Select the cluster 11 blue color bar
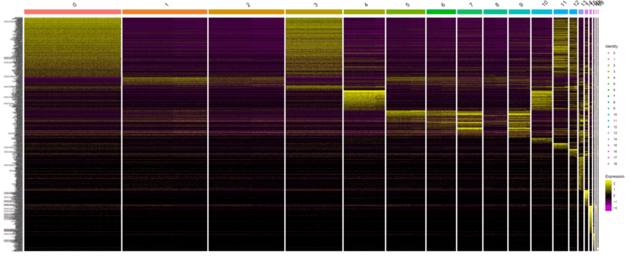The image size is (630, 256). coord(561,12)
